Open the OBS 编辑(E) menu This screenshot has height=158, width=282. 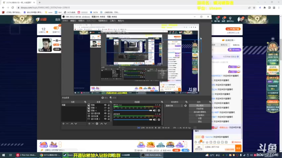pos(73,21)
